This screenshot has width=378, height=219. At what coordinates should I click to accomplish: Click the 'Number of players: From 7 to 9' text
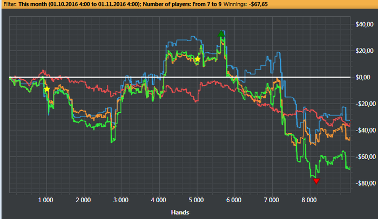point(182,4)
